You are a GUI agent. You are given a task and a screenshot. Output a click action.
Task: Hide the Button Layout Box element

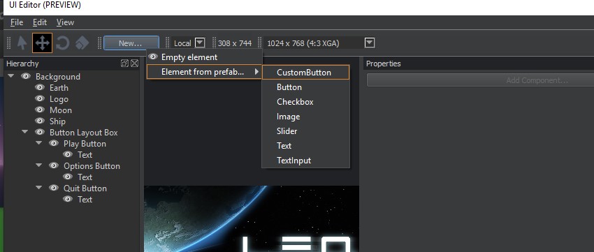(x=40, y=132)
